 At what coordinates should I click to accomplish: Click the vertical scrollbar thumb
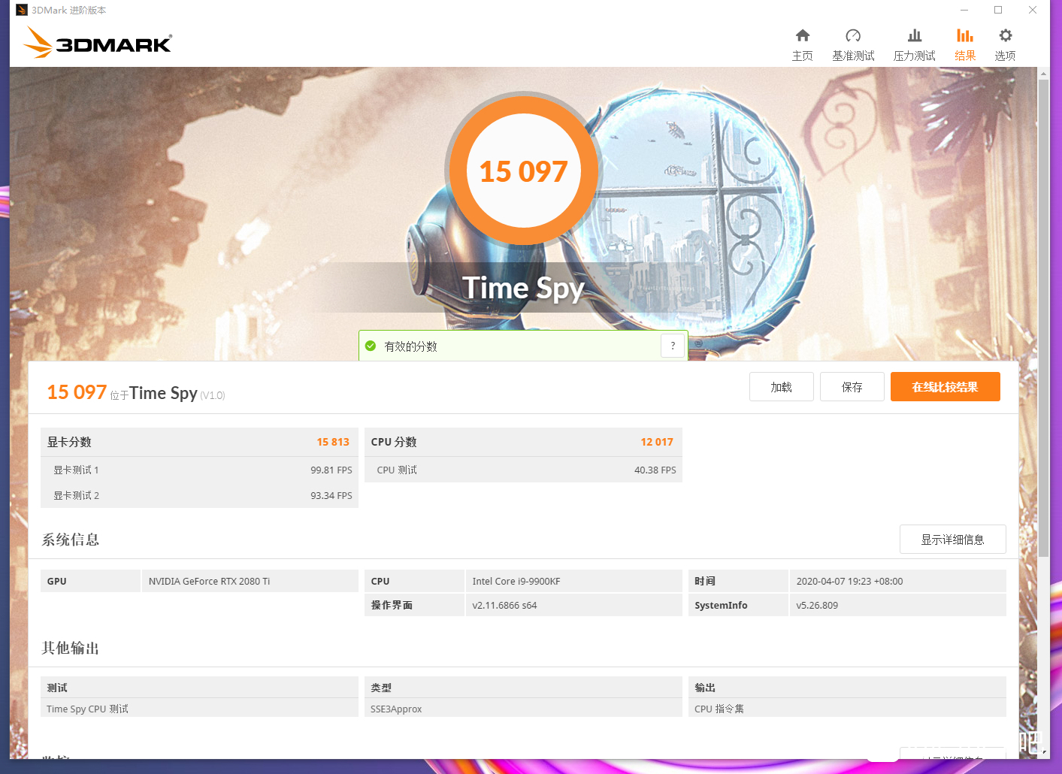[x=1043, y=318]
